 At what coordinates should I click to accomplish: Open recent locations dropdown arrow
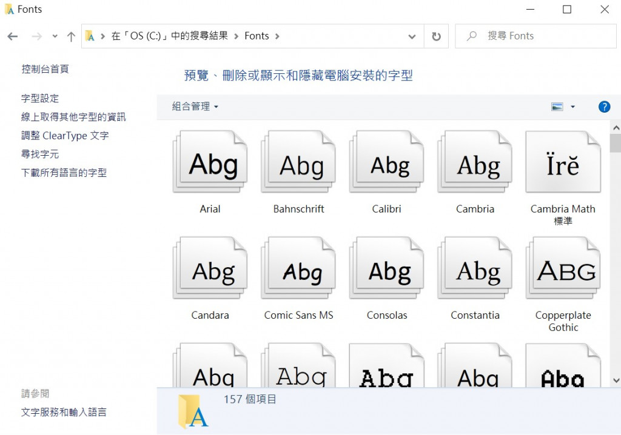tap(55, 36)
